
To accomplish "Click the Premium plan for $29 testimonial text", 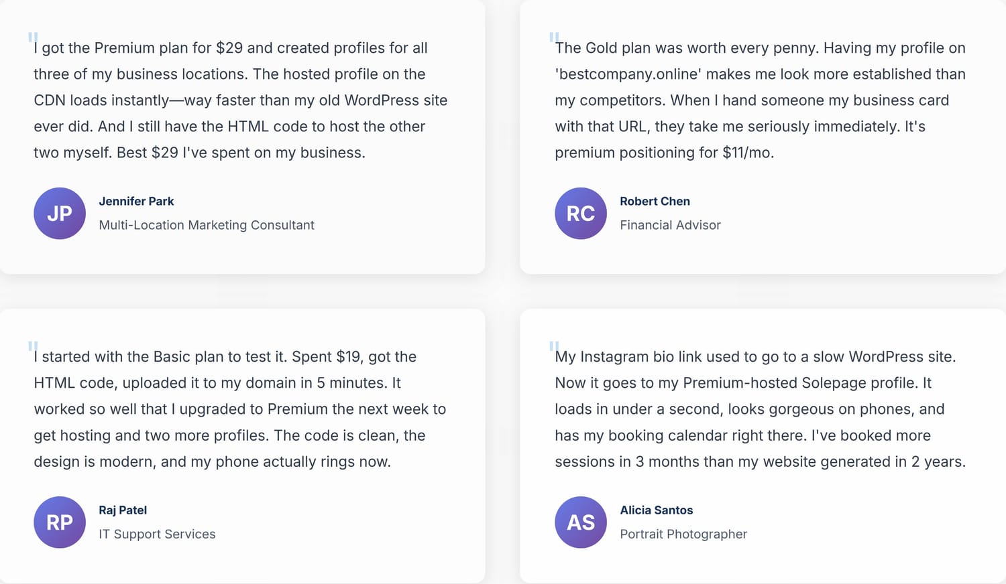I will [x=240, y=100].
